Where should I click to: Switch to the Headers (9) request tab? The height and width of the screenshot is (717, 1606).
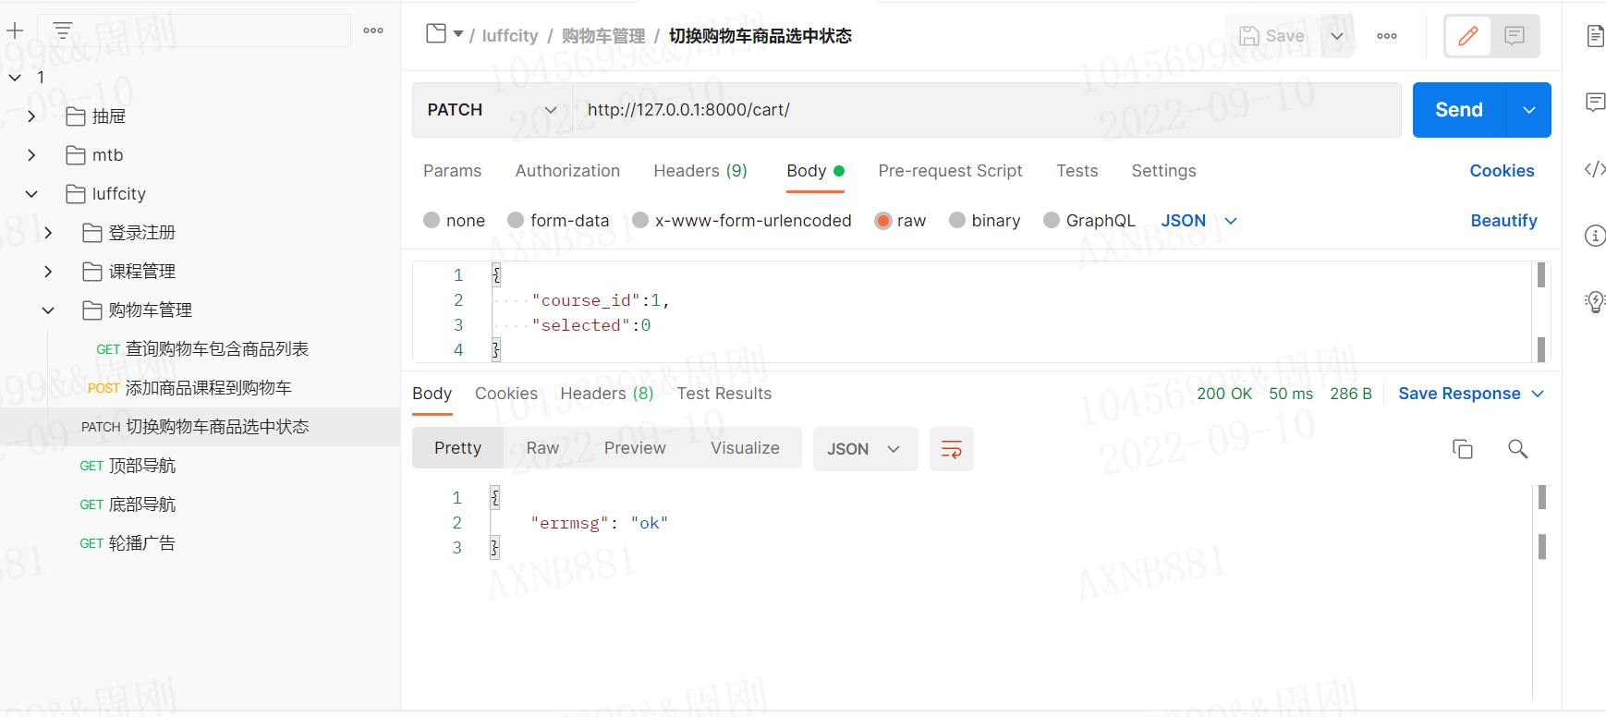(700, 171)
